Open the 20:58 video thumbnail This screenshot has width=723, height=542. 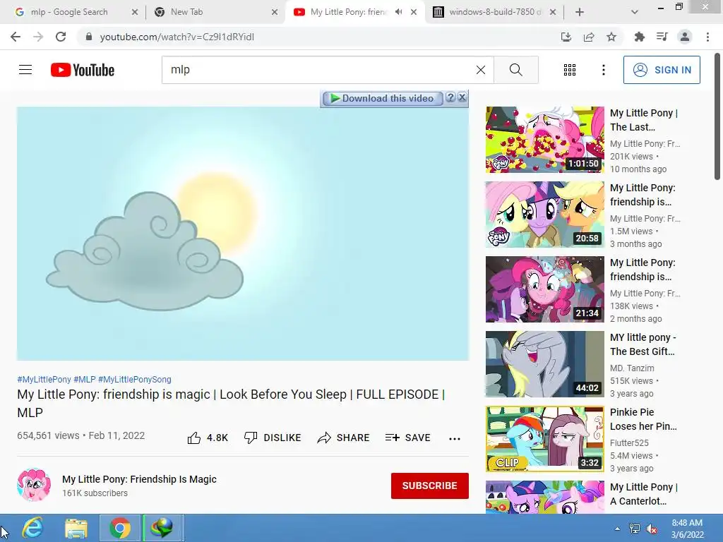544,215
